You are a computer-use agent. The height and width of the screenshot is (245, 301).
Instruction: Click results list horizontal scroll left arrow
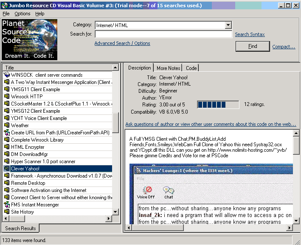[6, 218]
